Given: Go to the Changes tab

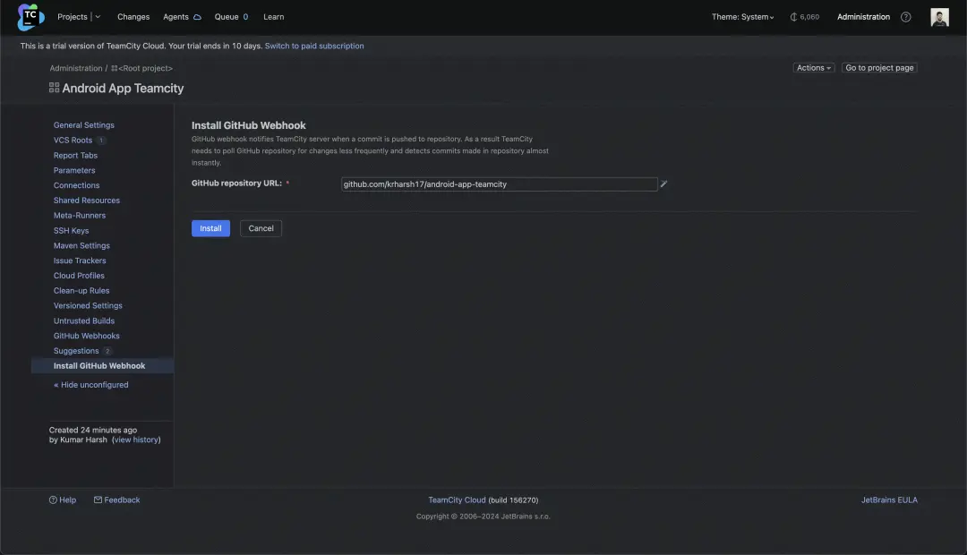Looking at the screenshot, I should point(133,17).
